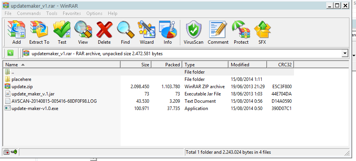
Task: Open the Find tool
Action: click(125, 29)
